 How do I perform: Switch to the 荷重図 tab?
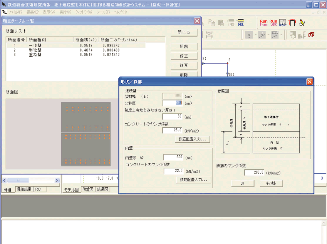click(88, 189)
